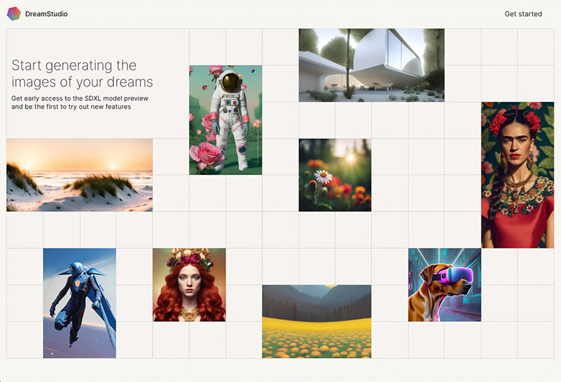The height and width of the screenshot is (382, 561).
Task: Click the Get started button
Action: (523, 14)
